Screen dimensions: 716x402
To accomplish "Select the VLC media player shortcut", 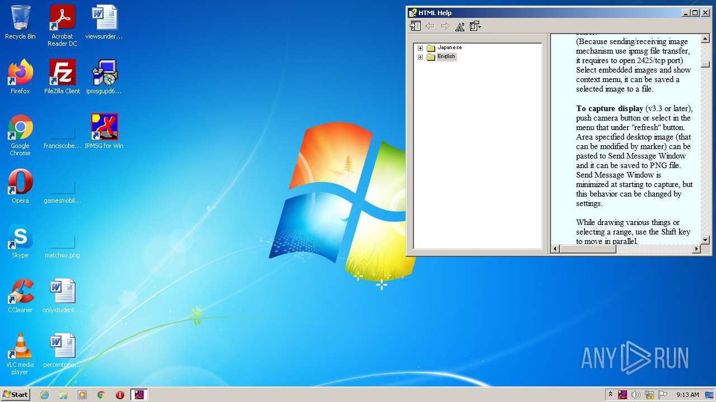I will 20,354.
